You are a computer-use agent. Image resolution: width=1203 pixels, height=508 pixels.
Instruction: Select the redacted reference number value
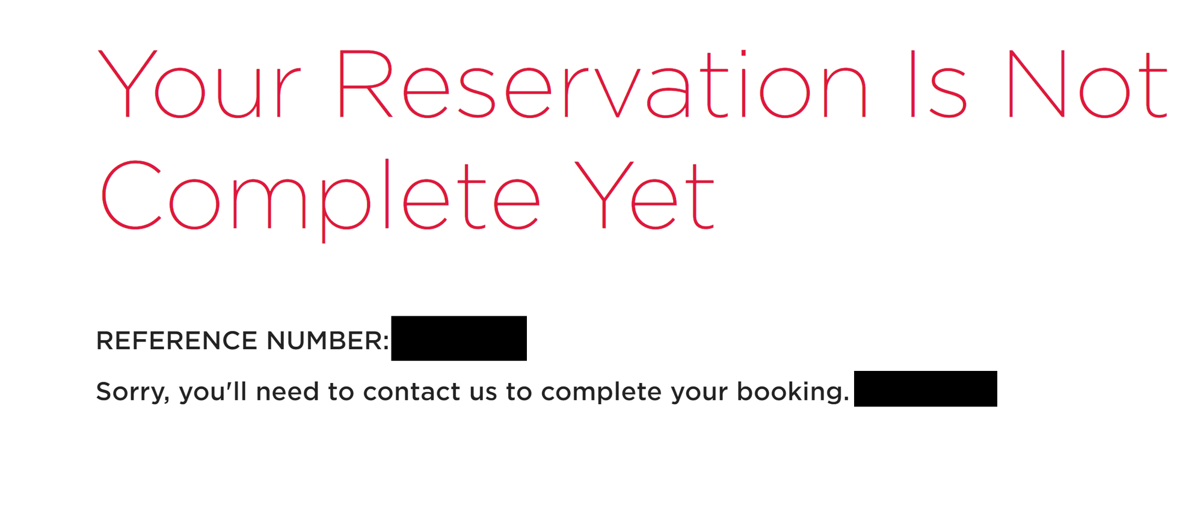point(458,338)
